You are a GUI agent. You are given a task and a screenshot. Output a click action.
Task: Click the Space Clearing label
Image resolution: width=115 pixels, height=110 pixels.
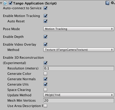(19, 90)
